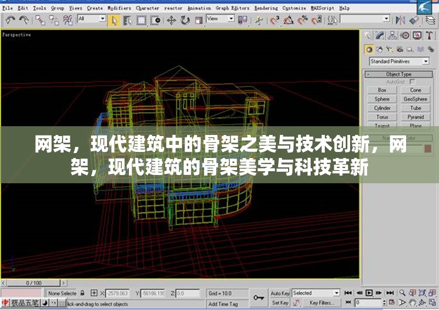The image size is (439, 310).
Task: Activate the Select and Move tool
Action: tap(171, 20)
